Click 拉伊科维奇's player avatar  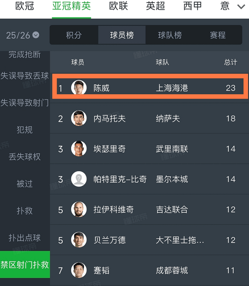click(79, 209)
